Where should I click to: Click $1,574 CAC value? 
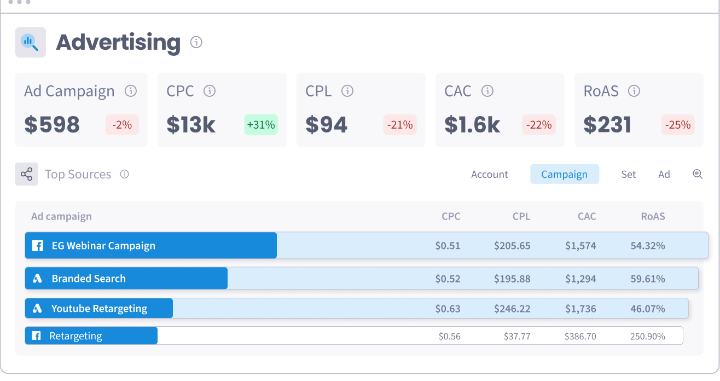click(x=581, y=246)
